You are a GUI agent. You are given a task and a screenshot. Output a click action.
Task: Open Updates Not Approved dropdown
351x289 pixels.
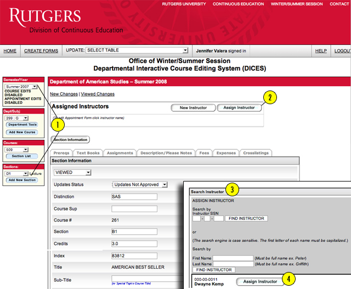pyautogui.click(x=140, y=184)
